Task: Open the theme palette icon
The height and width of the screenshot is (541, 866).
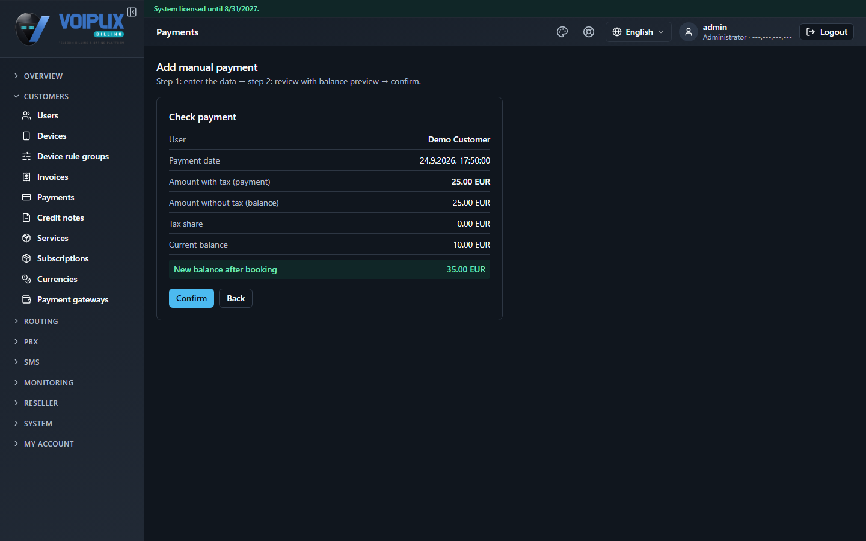Action: pos(562,32)
